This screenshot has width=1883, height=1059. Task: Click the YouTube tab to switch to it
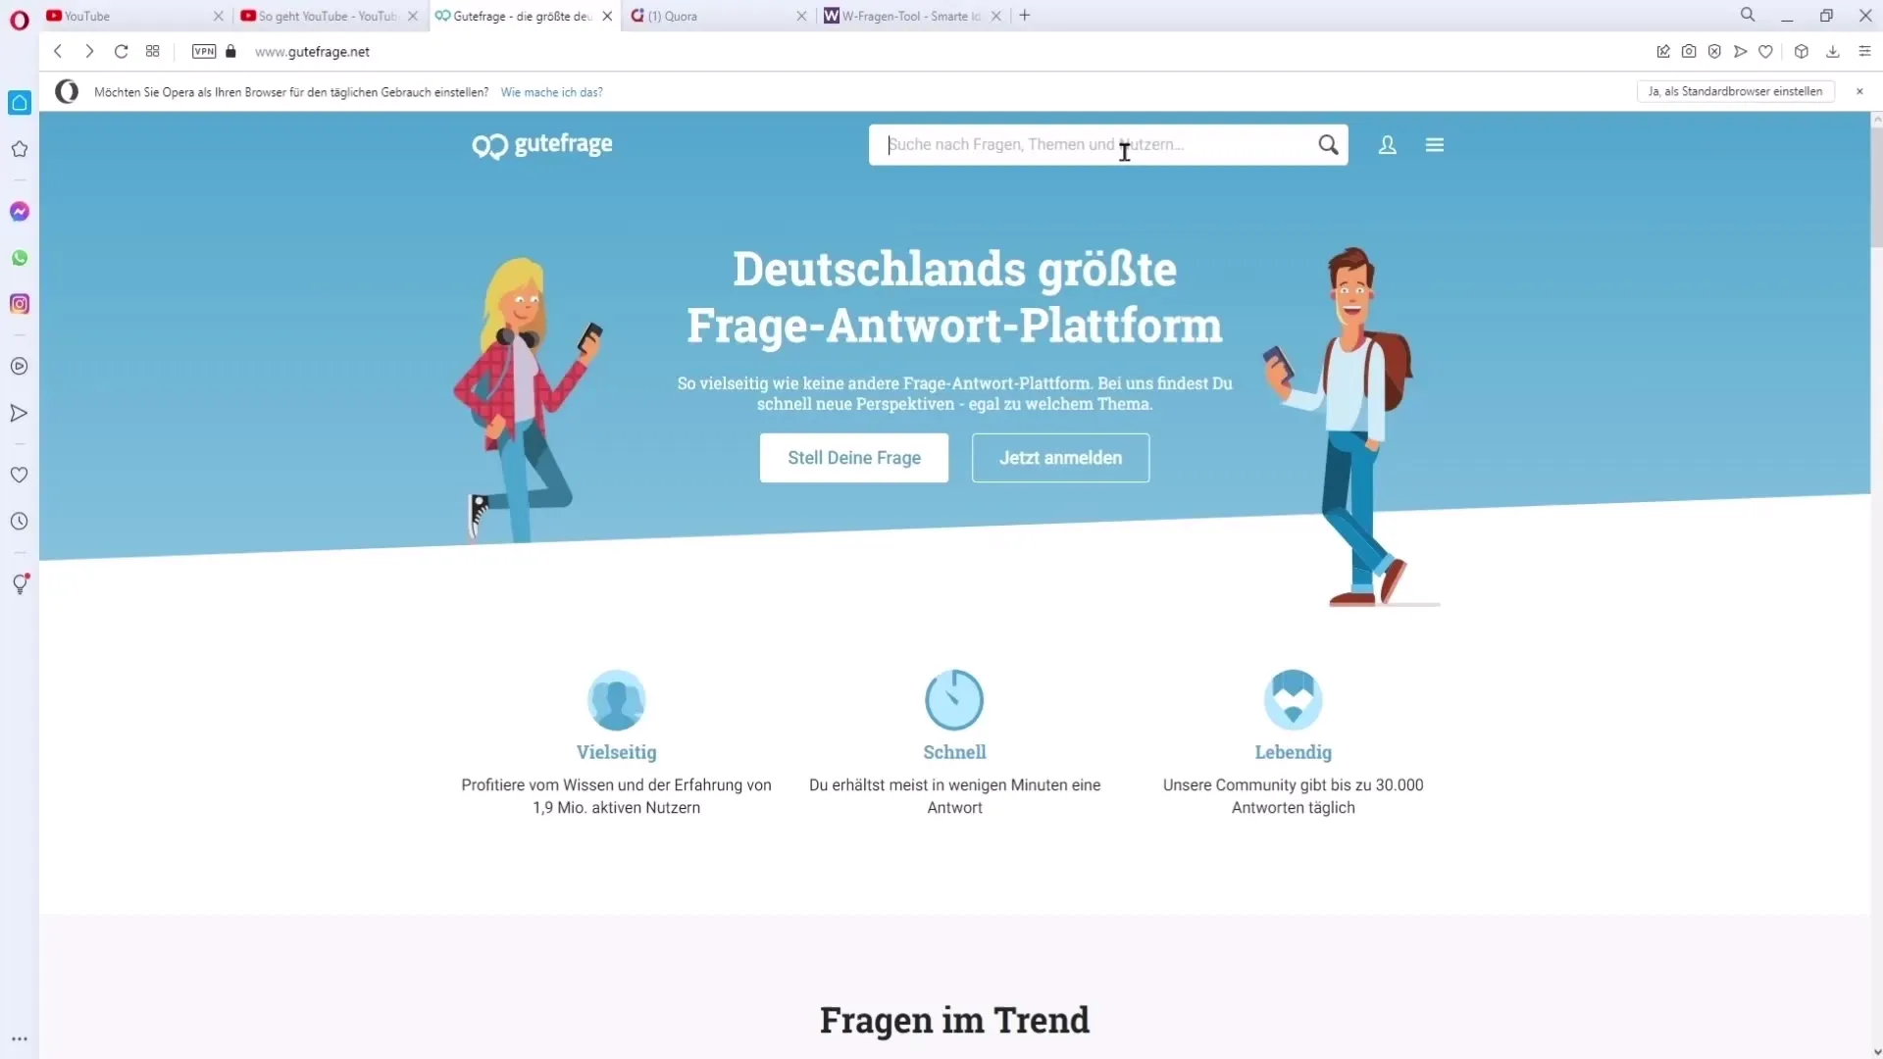pyautogui.click(x=86, y=16)
